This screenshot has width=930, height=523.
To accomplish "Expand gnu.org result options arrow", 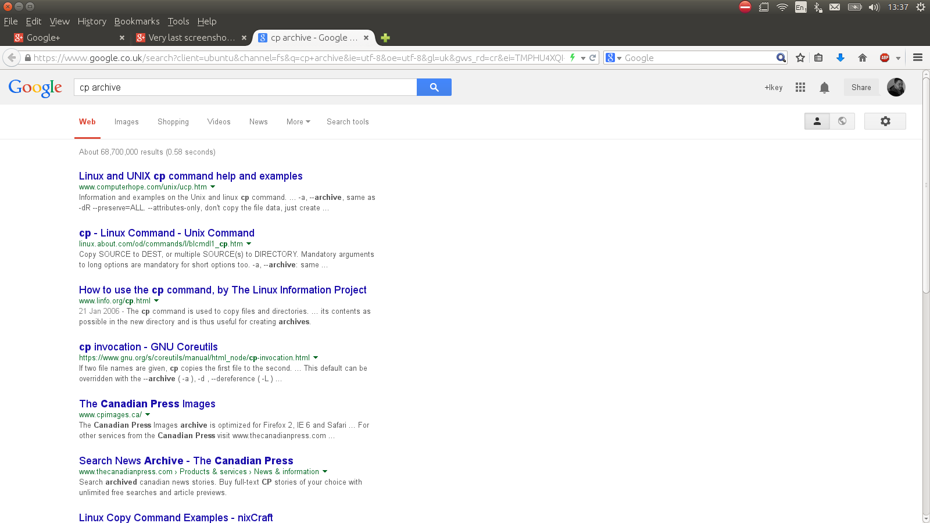I will pos(316,358).
